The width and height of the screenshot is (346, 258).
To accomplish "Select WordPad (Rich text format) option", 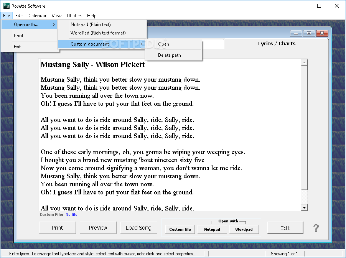I will (102, 33).
